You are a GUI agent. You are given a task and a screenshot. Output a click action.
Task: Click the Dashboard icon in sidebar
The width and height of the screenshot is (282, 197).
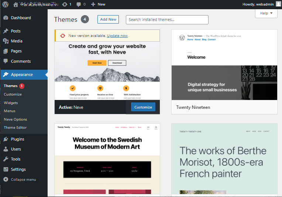[x=6, y=18]
